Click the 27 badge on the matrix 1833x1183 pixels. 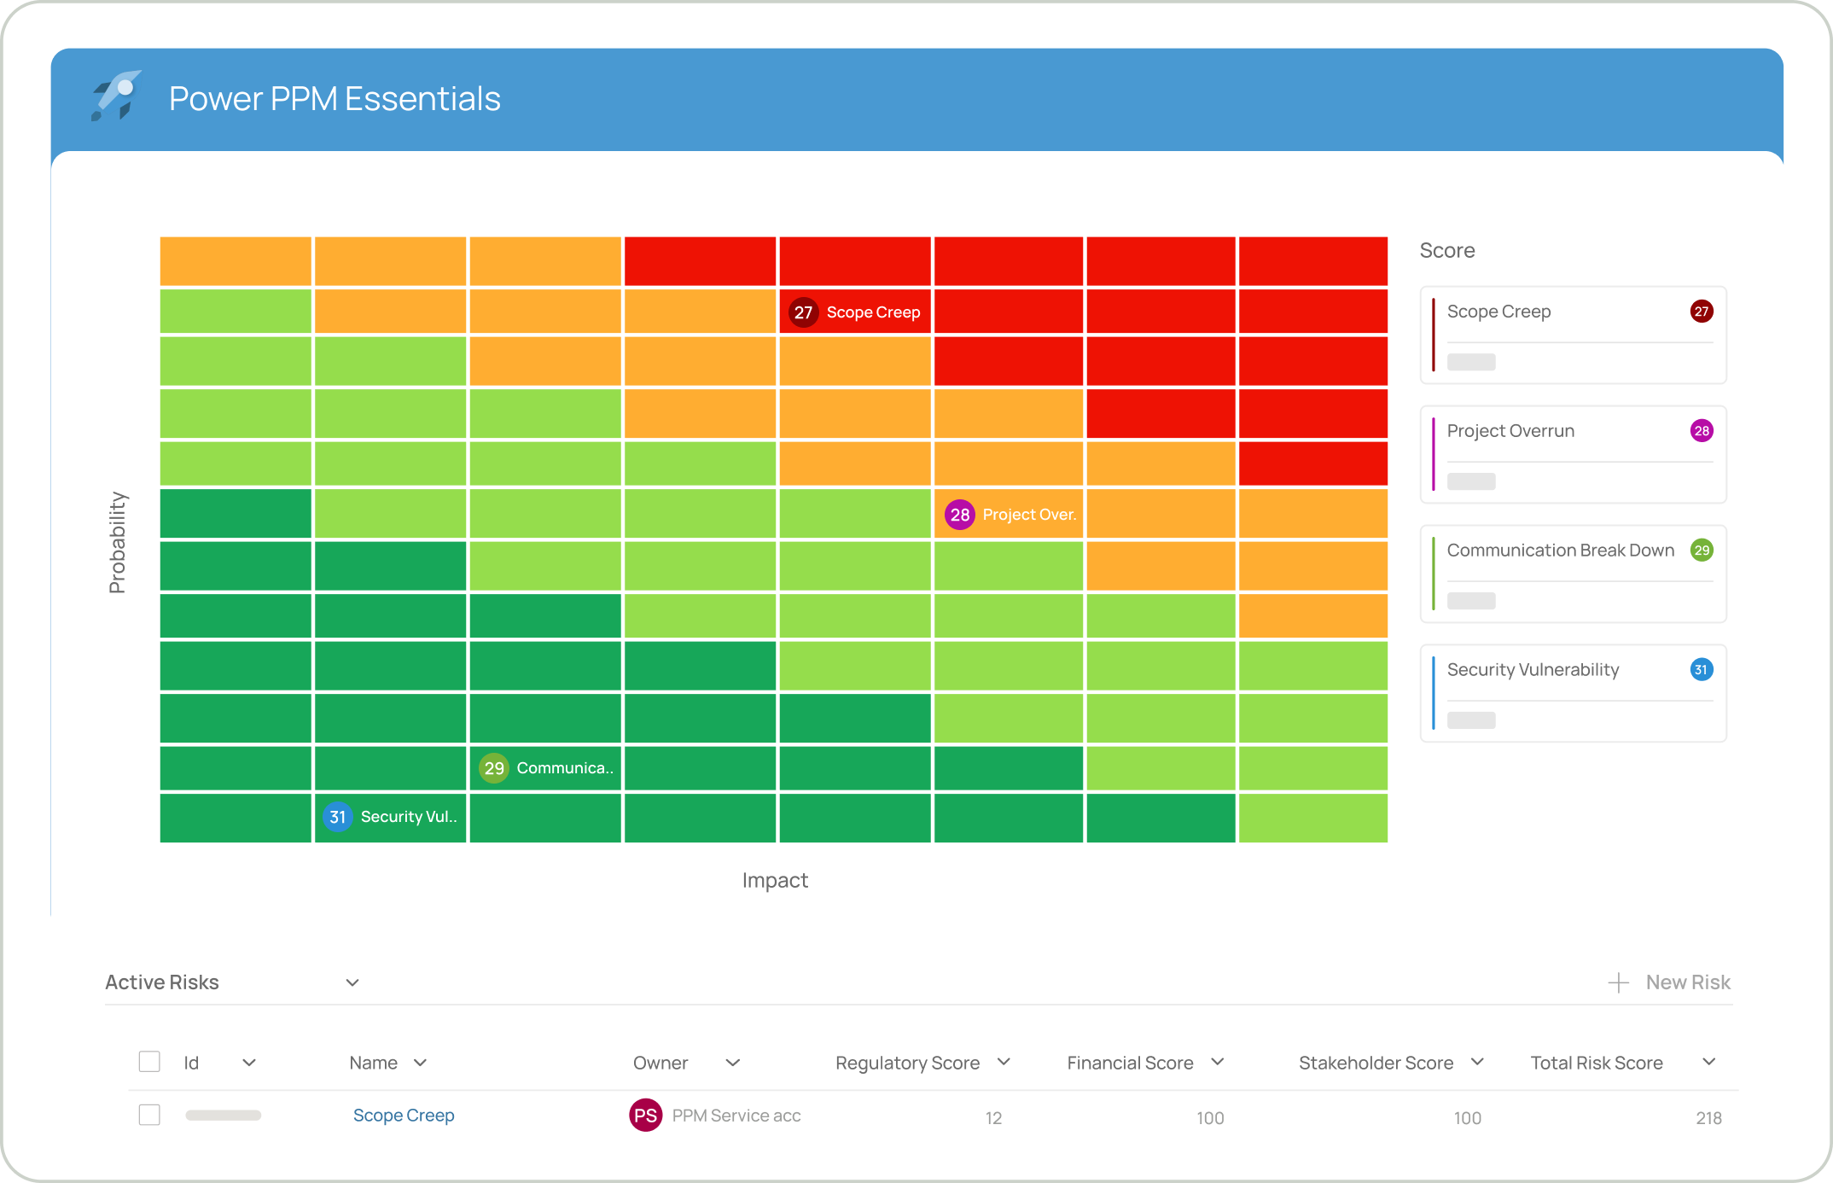point(803,312)
